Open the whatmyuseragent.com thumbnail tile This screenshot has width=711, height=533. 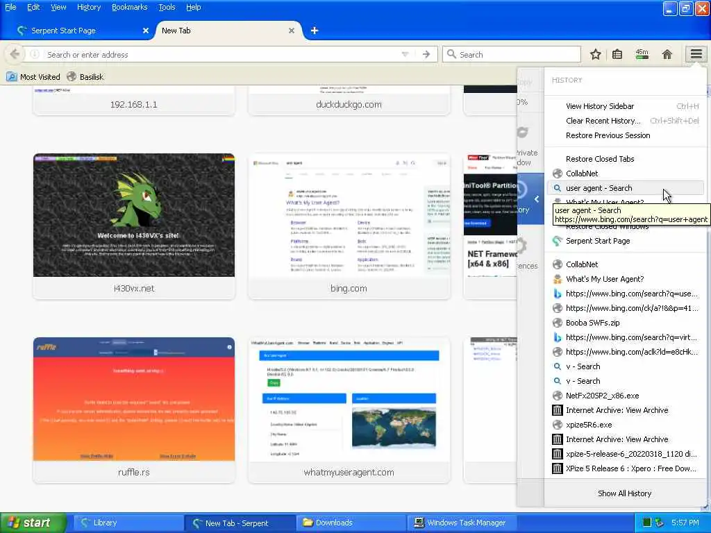pos(349,409)
